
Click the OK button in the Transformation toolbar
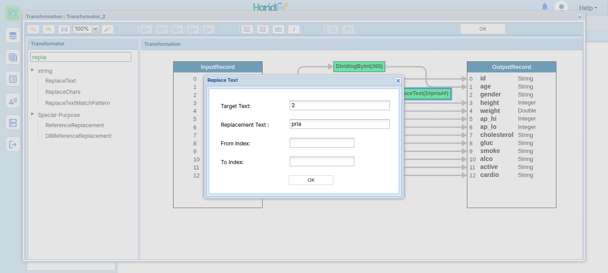pyautogui.click(x=483, y=29)
